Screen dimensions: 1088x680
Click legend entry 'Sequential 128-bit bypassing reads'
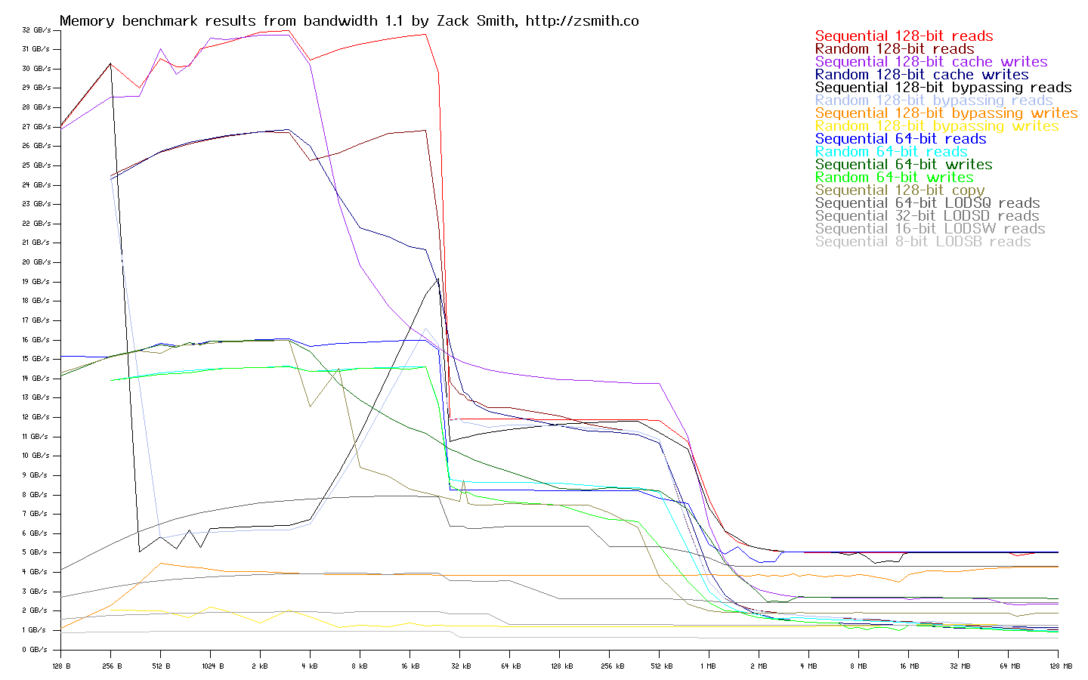(944, 88)
